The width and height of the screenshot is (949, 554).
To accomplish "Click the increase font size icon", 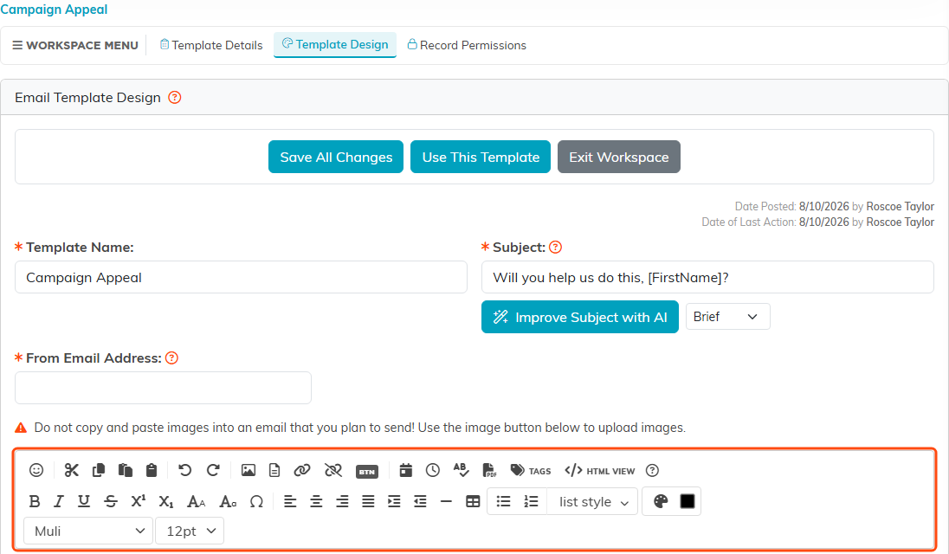I will (196, 501).
